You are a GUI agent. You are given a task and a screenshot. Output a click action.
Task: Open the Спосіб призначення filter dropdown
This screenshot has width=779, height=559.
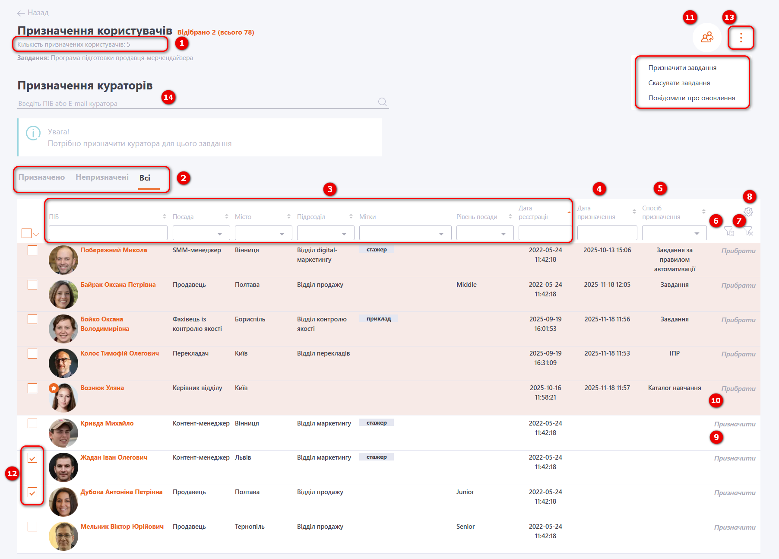pos(674,233)
